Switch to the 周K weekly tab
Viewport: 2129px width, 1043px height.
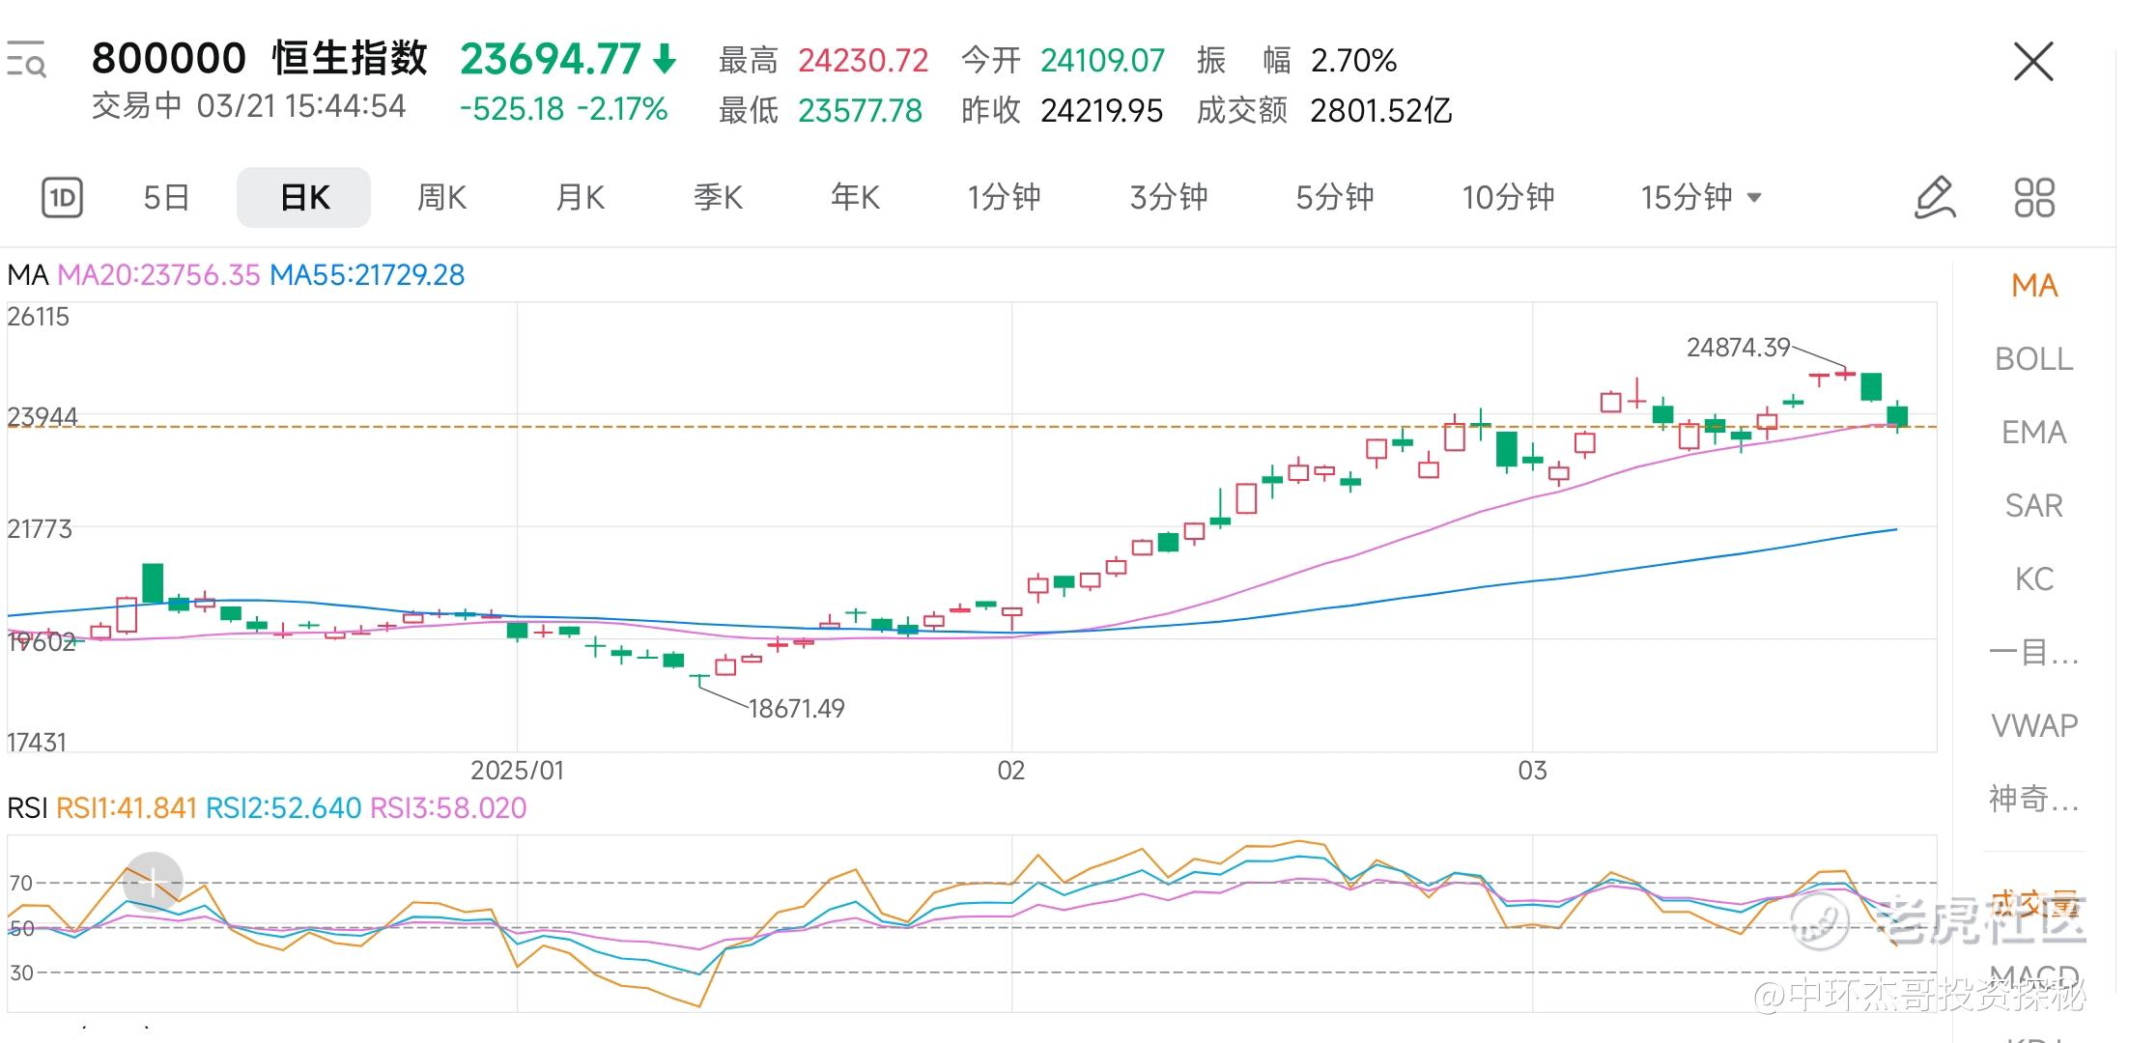pyautogui.click(x=441, y=198)
